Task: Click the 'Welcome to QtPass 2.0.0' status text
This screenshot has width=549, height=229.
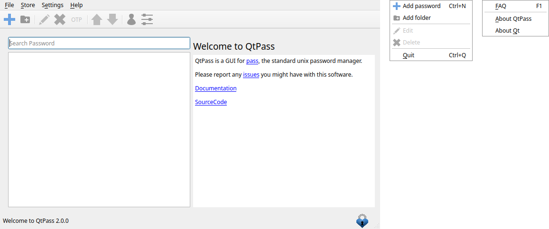Action: pyautogui.click(x=36, y=220)
